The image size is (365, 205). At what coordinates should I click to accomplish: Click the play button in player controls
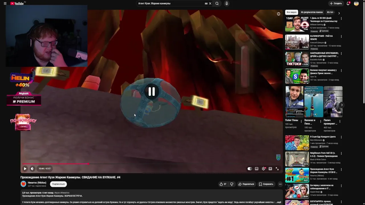point(25,169)
